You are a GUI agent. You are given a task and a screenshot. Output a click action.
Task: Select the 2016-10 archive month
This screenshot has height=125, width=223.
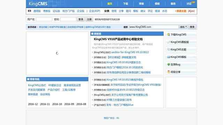(x=57, y=104)
